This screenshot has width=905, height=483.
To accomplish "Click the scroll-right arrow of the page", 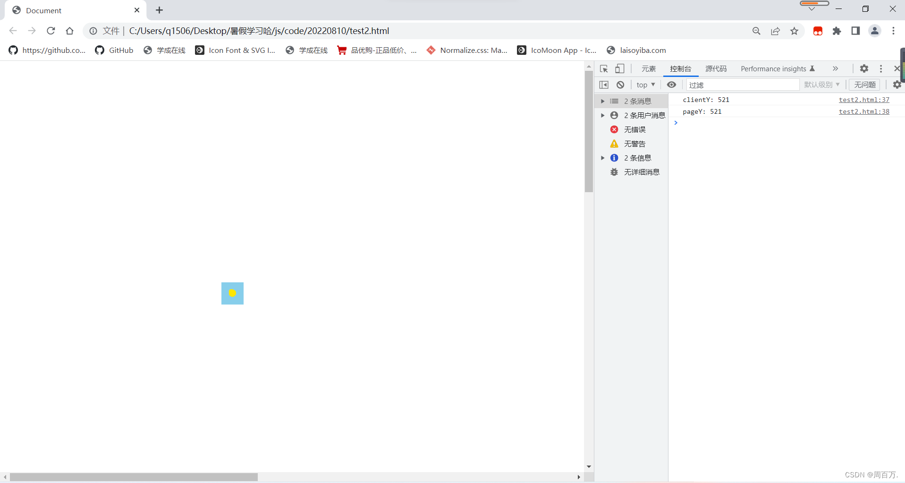I will click(x=579, y=477).
